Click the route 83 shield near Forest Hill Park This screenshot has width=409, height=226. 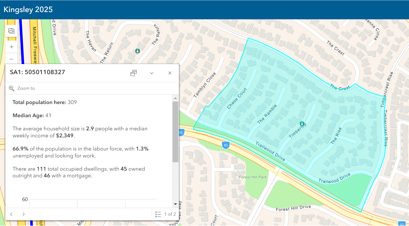(226, 145)
